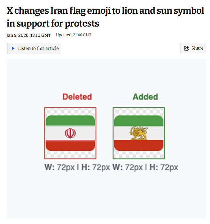Click the Updated 21:46 GMT timestamp
Image resolution: width=210 pixels, height=224 pixels.
click(x=74, y=35)
